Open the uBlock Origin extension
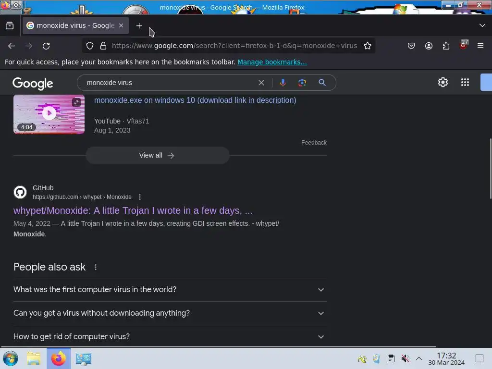The width and height of the screenshot is (492, 369). click(464, 45)
